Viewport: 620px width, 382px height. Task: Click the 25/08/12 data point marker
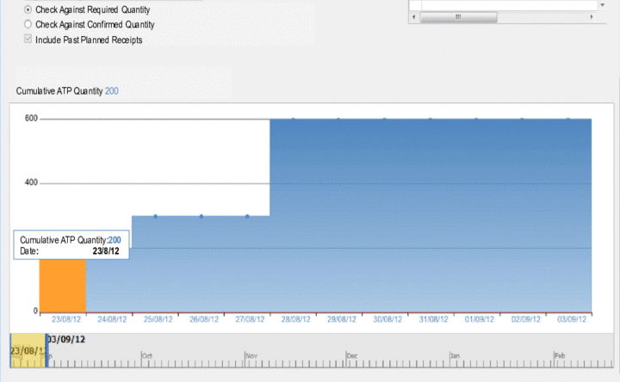155,216
